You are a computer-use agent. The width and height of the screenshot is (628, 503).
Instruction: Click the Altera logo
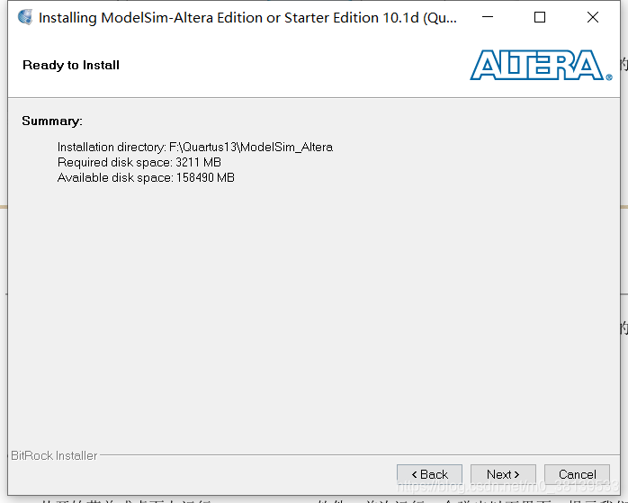[x=537, y=65]
